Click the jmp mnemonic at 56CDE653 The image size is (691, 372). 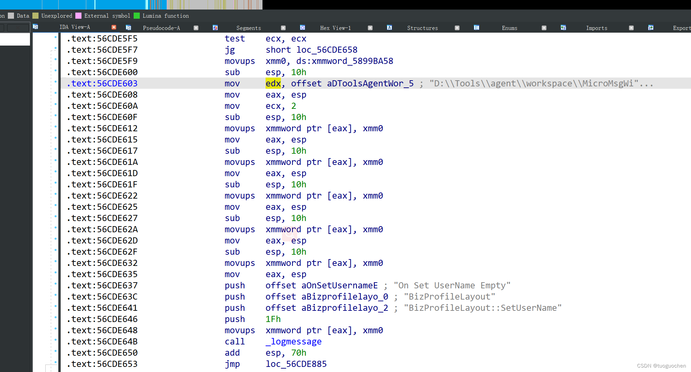point(232,364)
